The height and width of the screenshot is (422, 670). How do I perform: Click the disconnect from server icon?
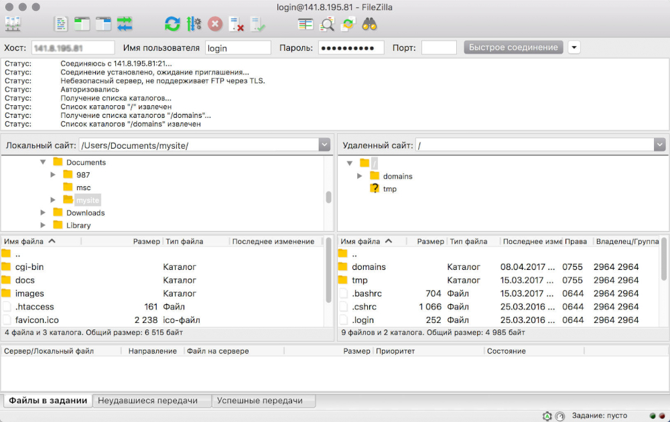pyautogui.click(x=237, y=24)
